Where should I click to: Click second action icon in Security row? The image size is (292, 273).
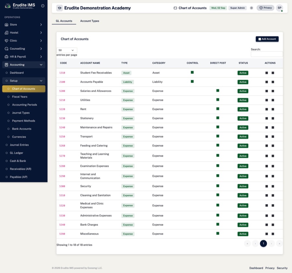pyautogui.click(x=273, y=186)
